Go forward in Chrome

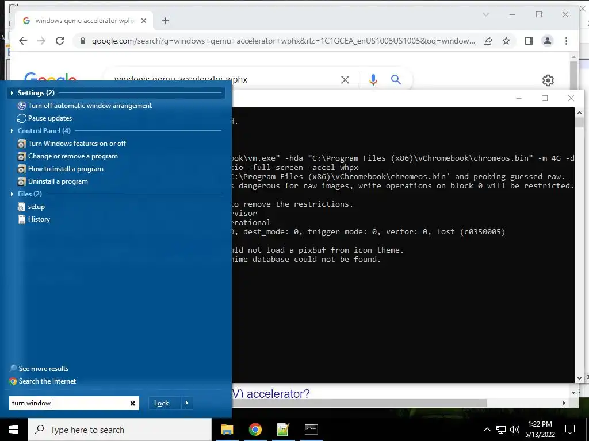[x=41, y=41]
